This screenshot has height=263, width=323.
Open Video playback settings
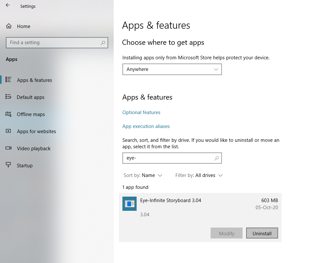tap(34, 149)
